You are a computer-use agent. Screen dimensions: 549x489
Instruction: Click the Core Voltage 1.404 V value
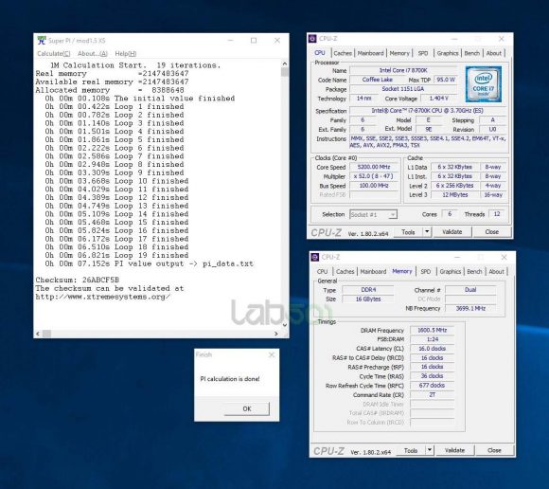[438, 99]
